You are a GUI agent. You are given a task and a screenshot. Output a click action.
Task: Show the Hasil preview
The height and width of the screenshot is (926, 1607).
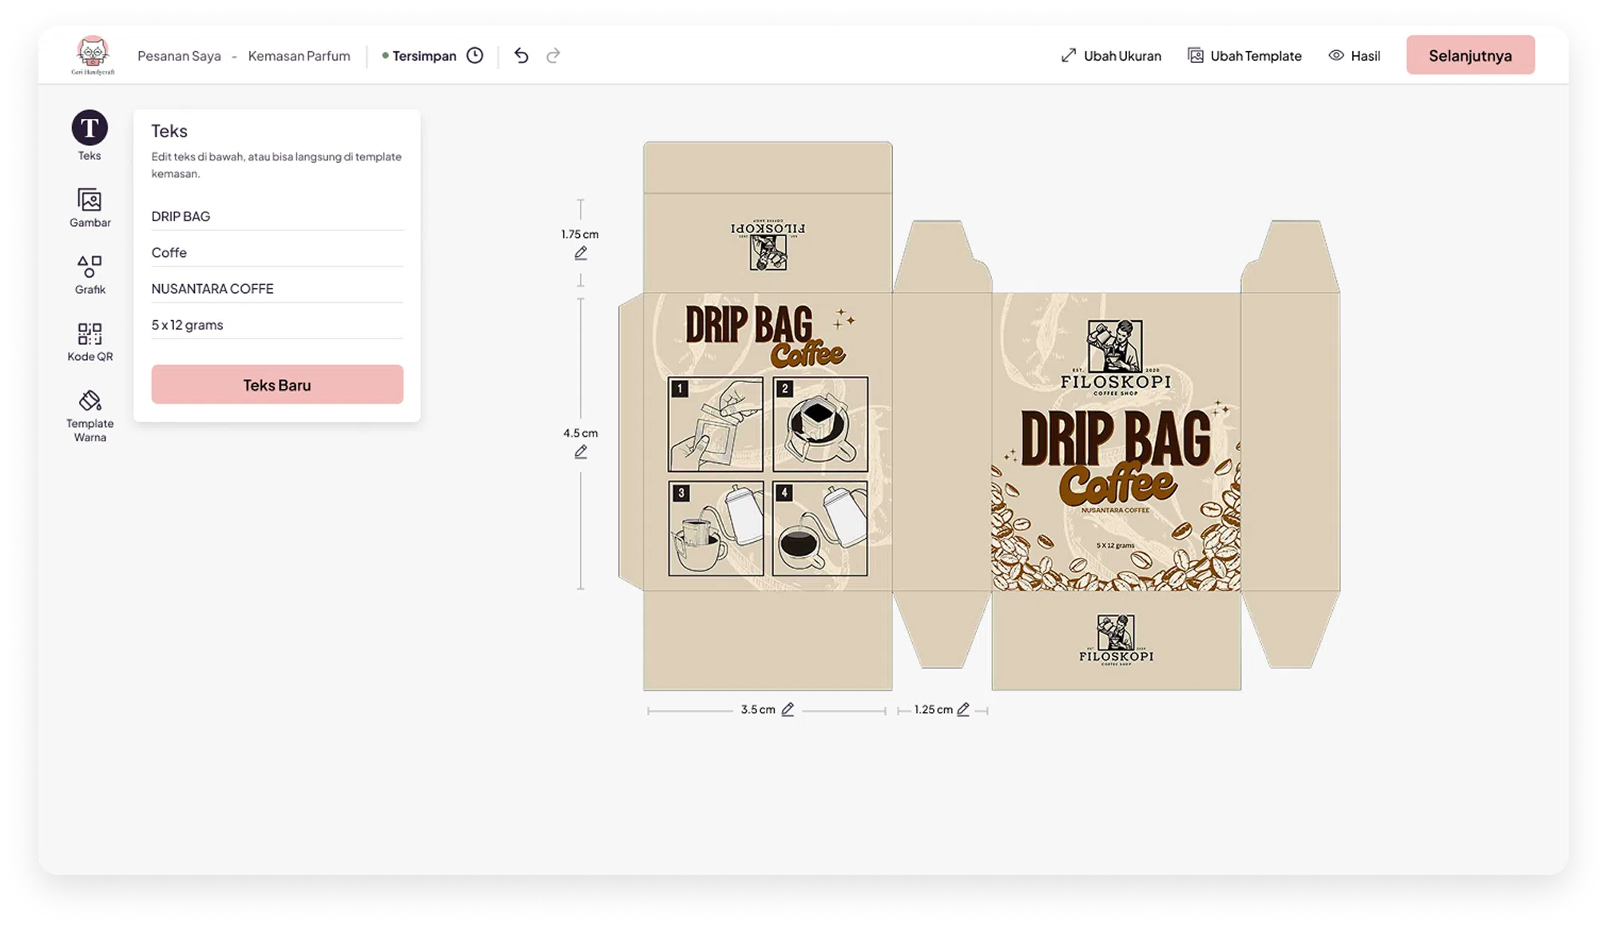tap(1355, 56)
